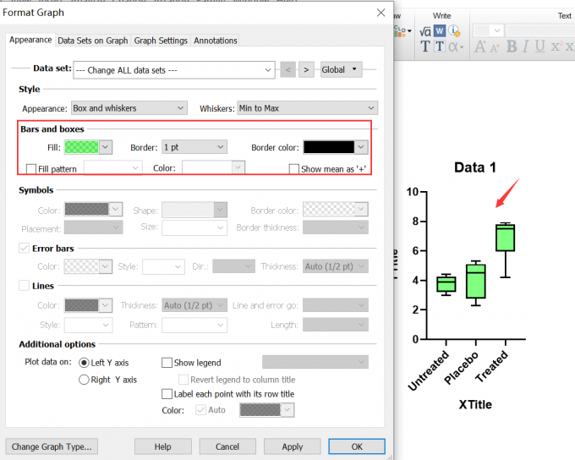Image resolution: width=575 pixels, height=460 pixels.
Task: Open the Error bars Thickness dropdown
Action: 336,266
